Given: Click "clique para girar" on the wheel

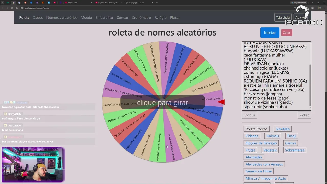Looking at the screenshot, I should 162,102.
